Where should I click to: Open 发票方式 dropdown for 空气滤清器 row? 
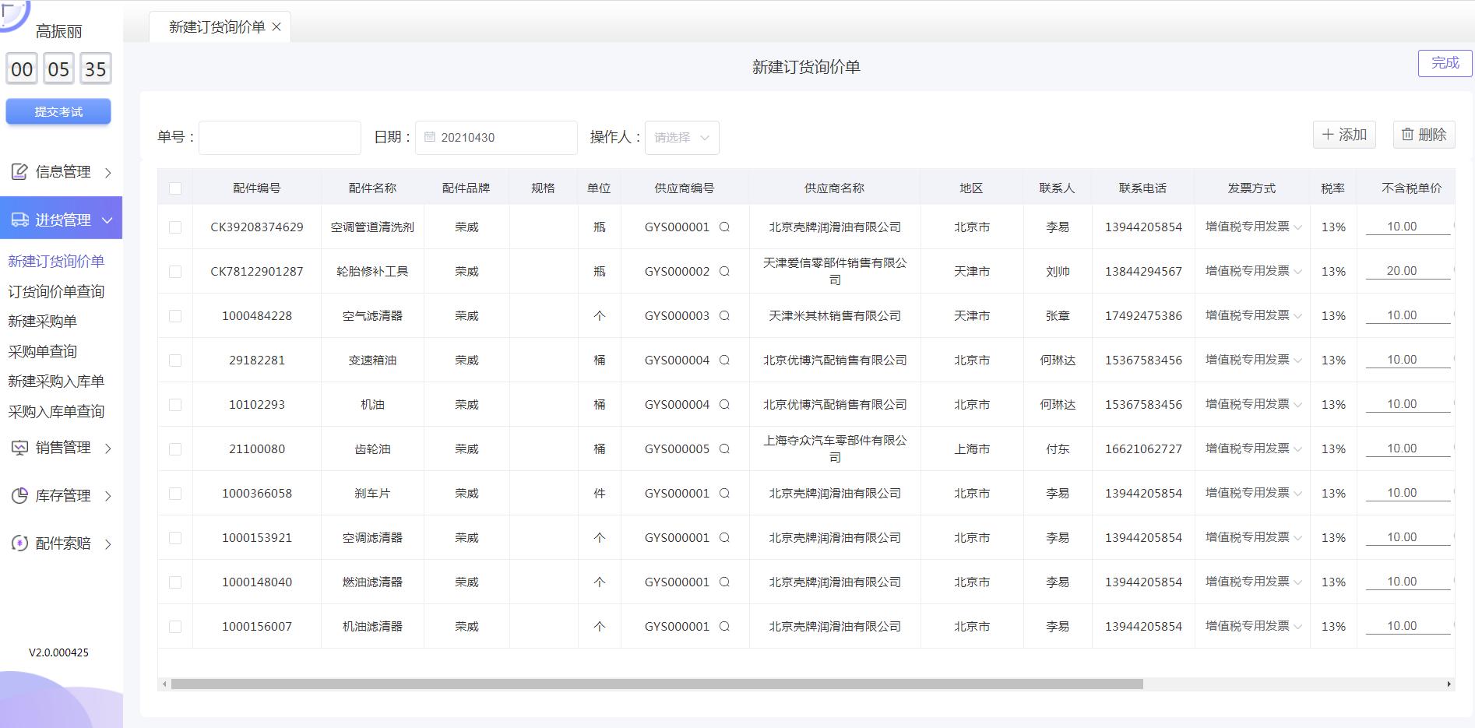click(1252, 315)
